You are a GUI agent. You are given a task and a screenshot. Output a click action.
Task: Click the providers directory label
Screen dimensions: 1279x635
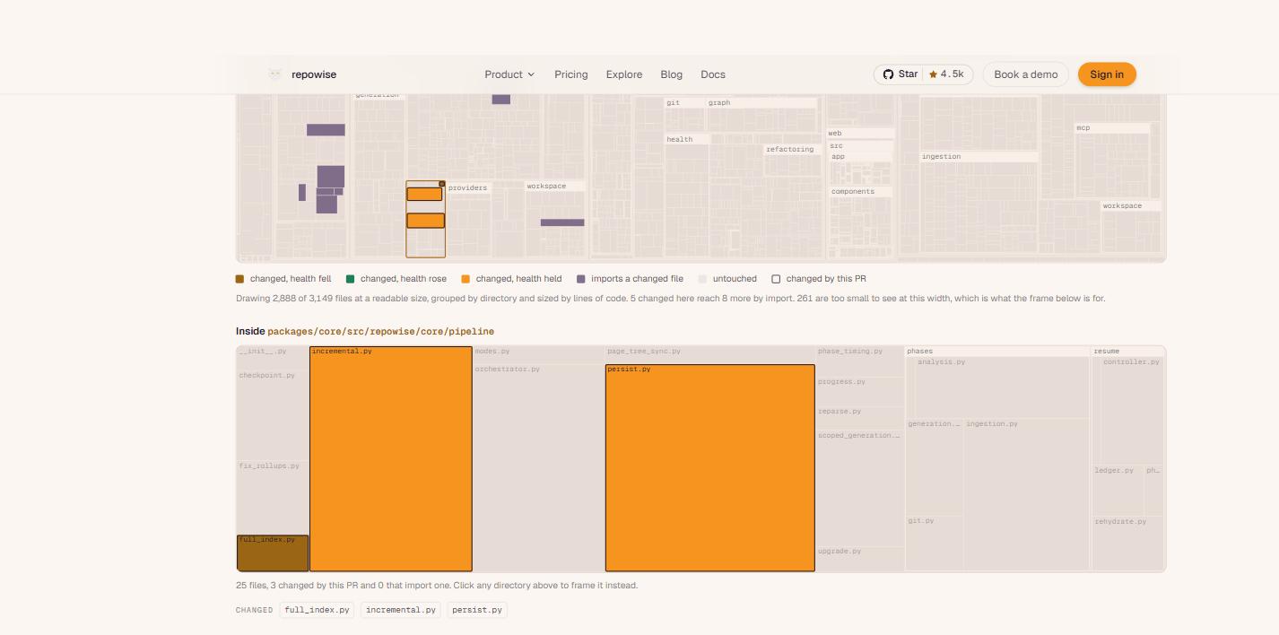pyautogui.click(x=468, y=187)
